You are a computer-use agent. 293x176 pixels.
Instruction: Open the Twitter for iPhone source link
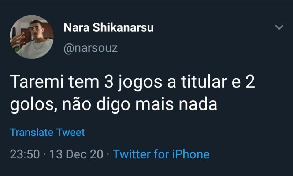tap(161, 154)
